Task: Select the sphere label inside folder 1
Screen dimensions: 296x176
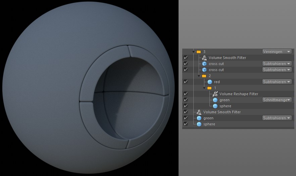Action: [x=225, y=106]
